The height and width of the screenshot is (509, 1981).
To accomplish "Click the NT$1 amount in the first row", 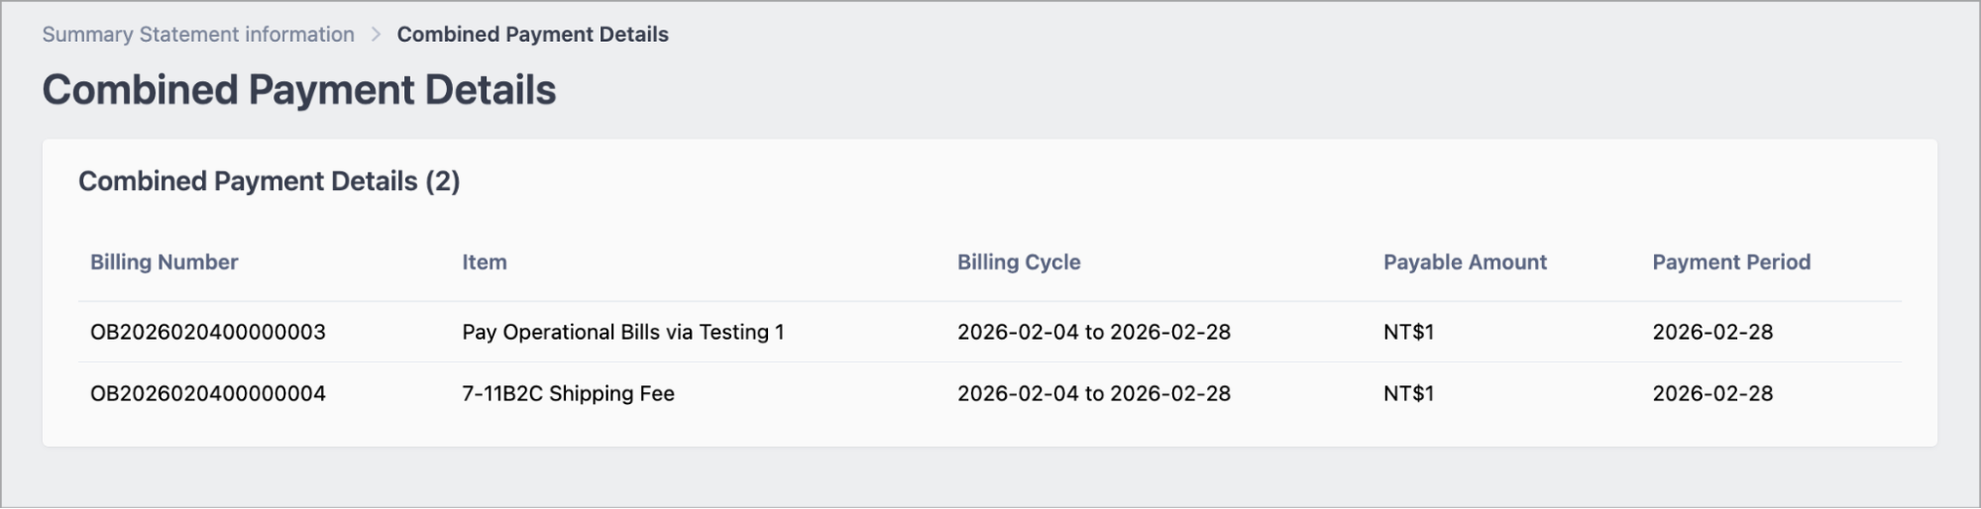I will [1409, 332].
